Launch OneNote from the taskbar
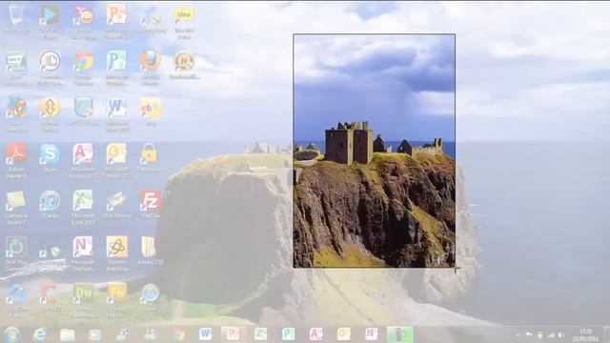The height and width of the screenshot is (343, 610). [371, 333]
